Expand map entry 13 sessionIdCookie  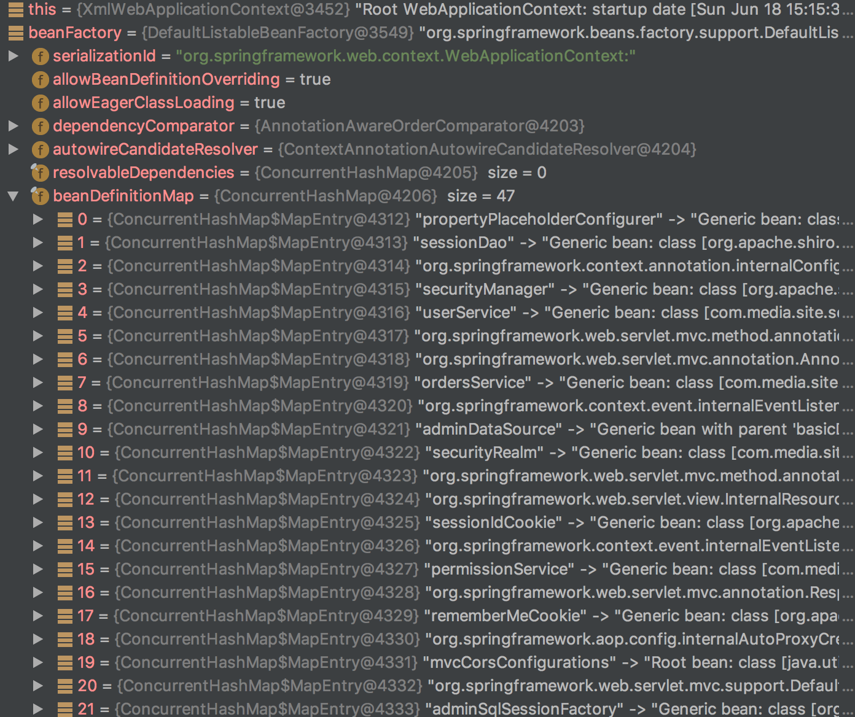(x=38, y=522)
